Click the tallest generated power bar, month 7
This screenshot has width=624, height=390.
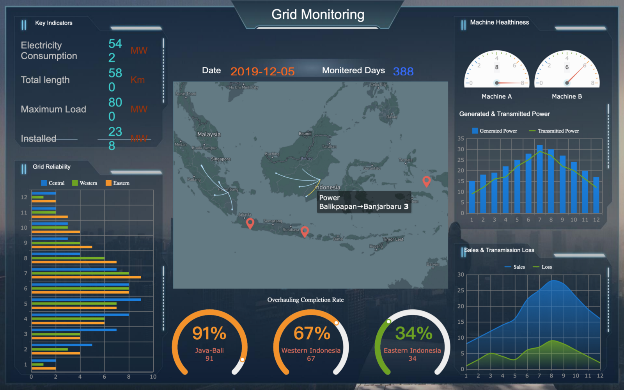coord(540,179)
